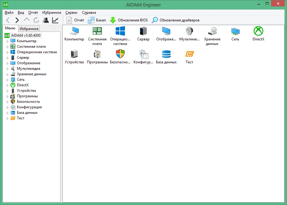The image size is (287, 205).
Task: Open the Мультимедиа speaker icon in pane
Action: click(189, 34)
